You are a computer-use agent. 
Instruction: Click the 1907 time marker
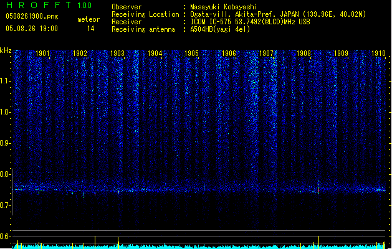tap(267, 54)
